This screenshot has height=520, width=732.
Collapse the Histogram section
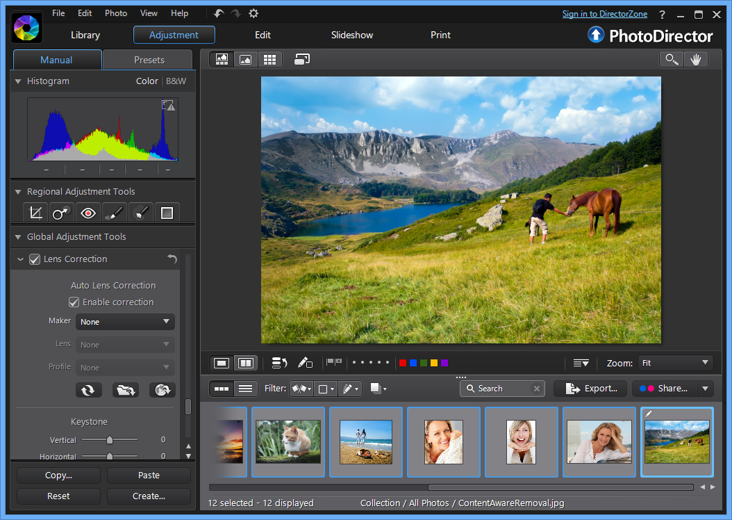tap(18, 81)
